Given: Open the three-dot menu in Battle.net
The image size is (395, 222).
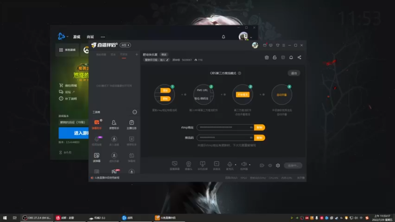Looking at the screenshot, I should tap(103, 37).
